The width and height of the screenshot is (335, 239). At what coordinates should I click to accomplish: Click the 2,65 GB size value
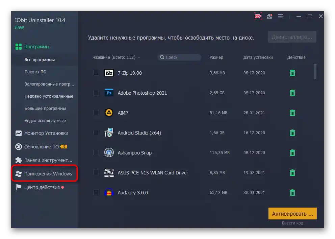pos(217,93)
